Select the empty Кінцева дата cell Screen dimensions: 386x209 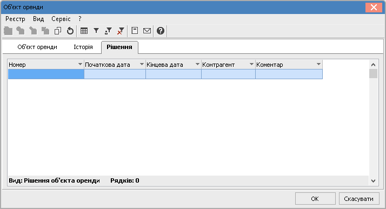pos(174,74)
